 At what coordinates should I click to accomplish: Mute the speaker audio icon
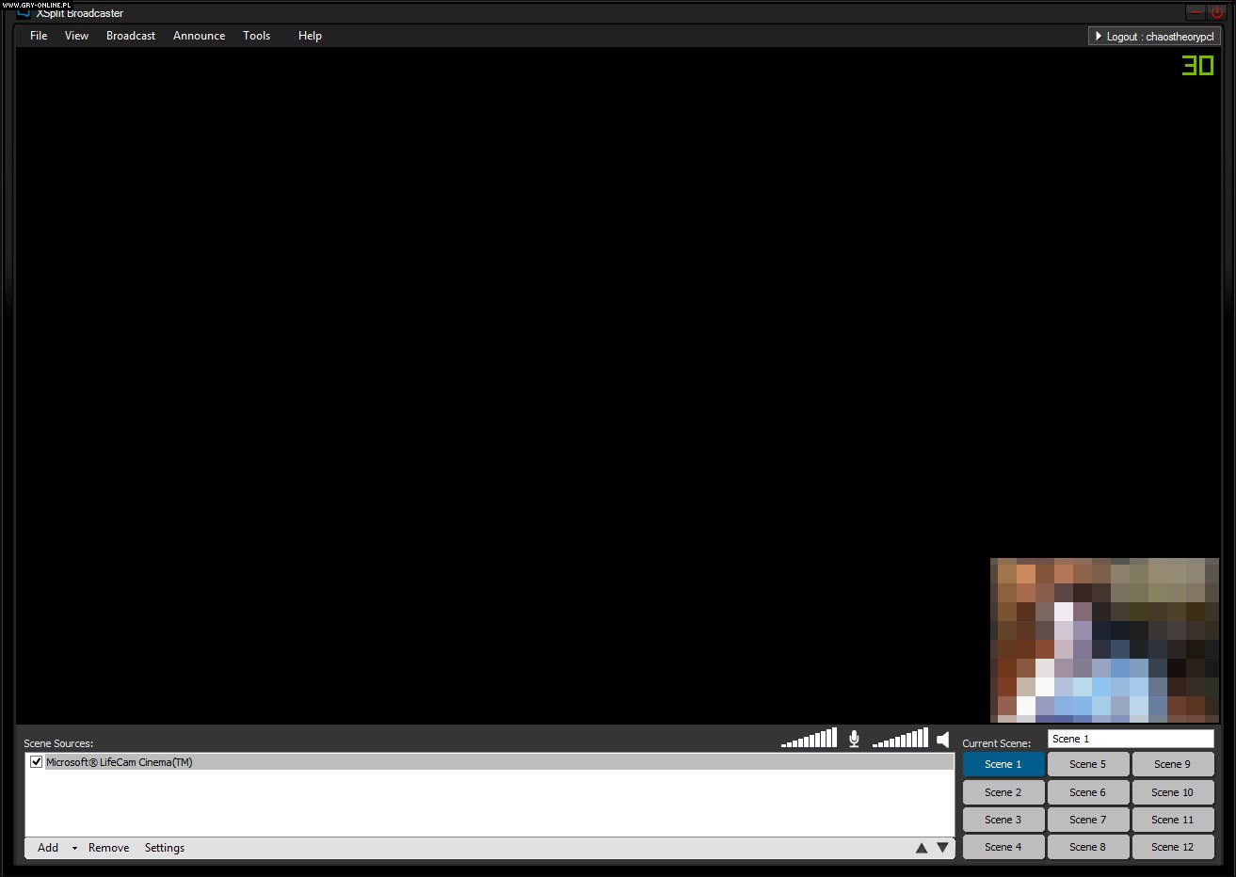pyautogui.click(x=942, y=740)
